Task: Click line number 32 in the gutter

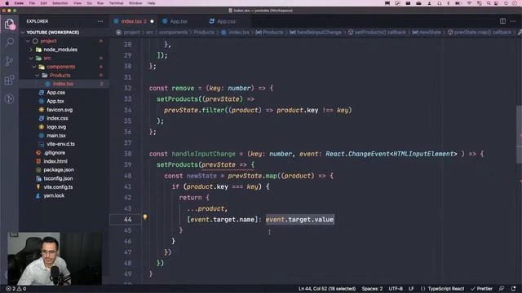Action: click(128, 88)
